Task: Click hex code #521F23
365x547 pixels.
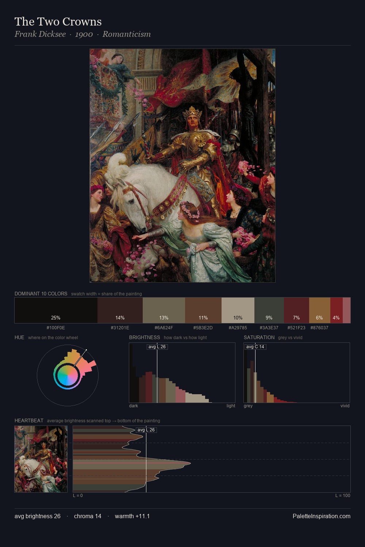Action: click(296, 328)
